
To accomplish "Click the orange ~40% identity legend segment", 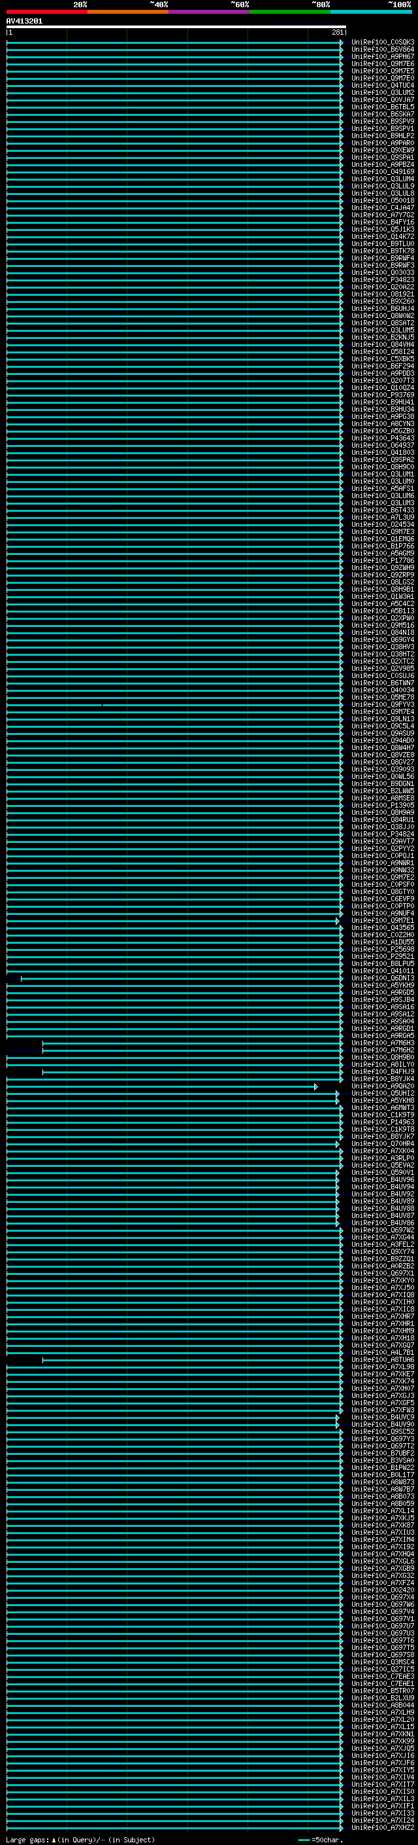I will 128,12.
